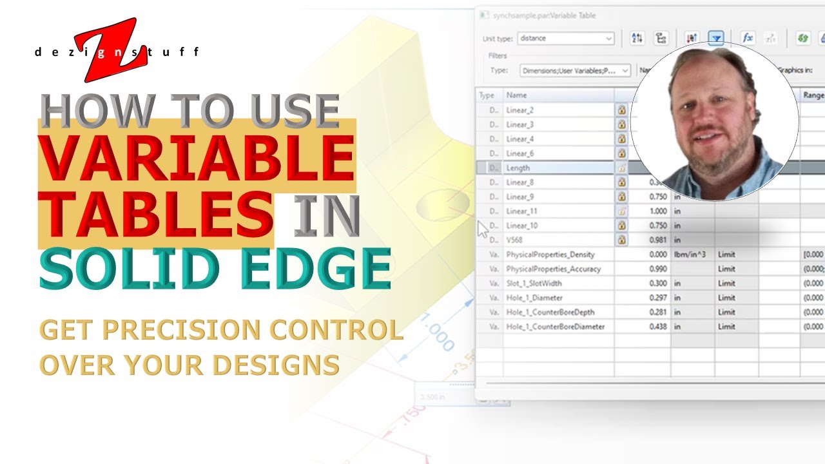Viewport: 825px width, 464px height.
Task: Select the Hole_1_CounterBoreDepth variable name
Action: click(x=550, y=312)
